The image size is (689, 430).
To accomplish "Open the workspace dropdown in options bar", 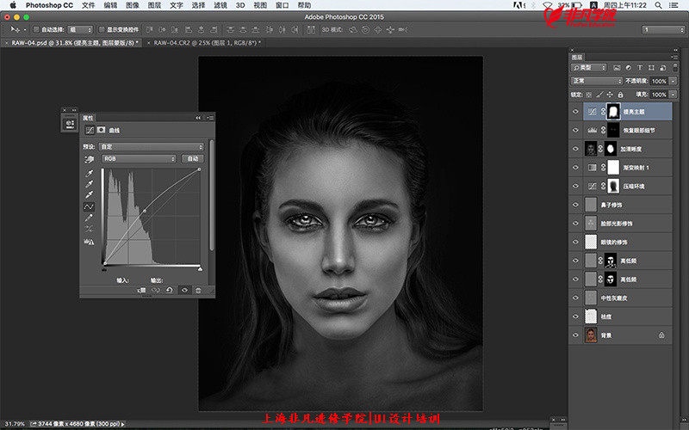I will 664,29.
